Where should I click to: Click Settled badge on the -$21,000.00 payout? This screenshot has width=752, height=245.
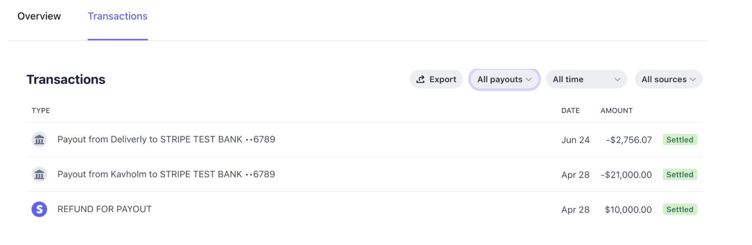tap(680, 175)
